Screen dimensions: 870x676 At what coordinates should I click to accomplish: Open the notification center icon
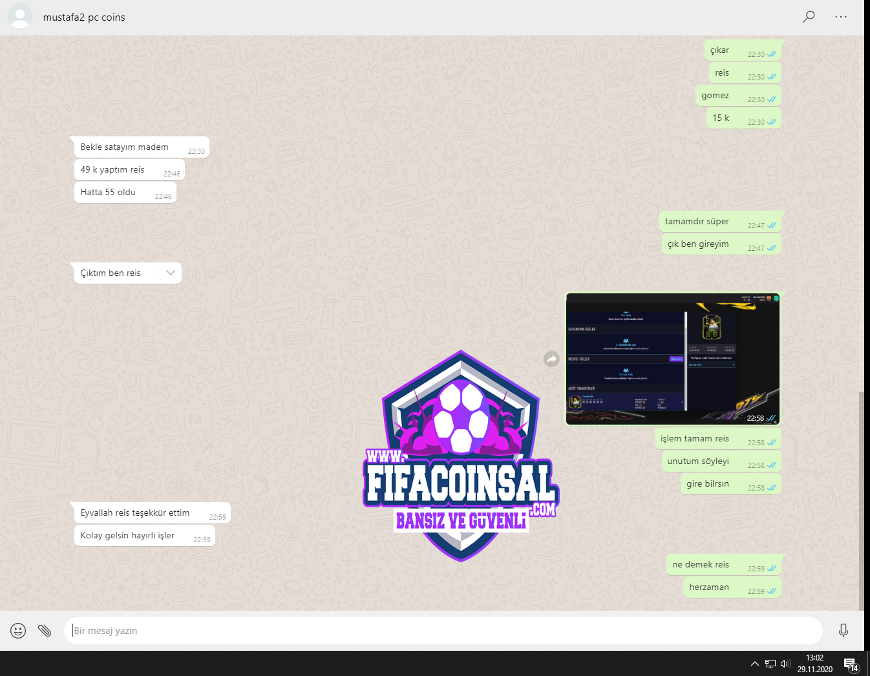pyautogui.click(x=851, y=664)
